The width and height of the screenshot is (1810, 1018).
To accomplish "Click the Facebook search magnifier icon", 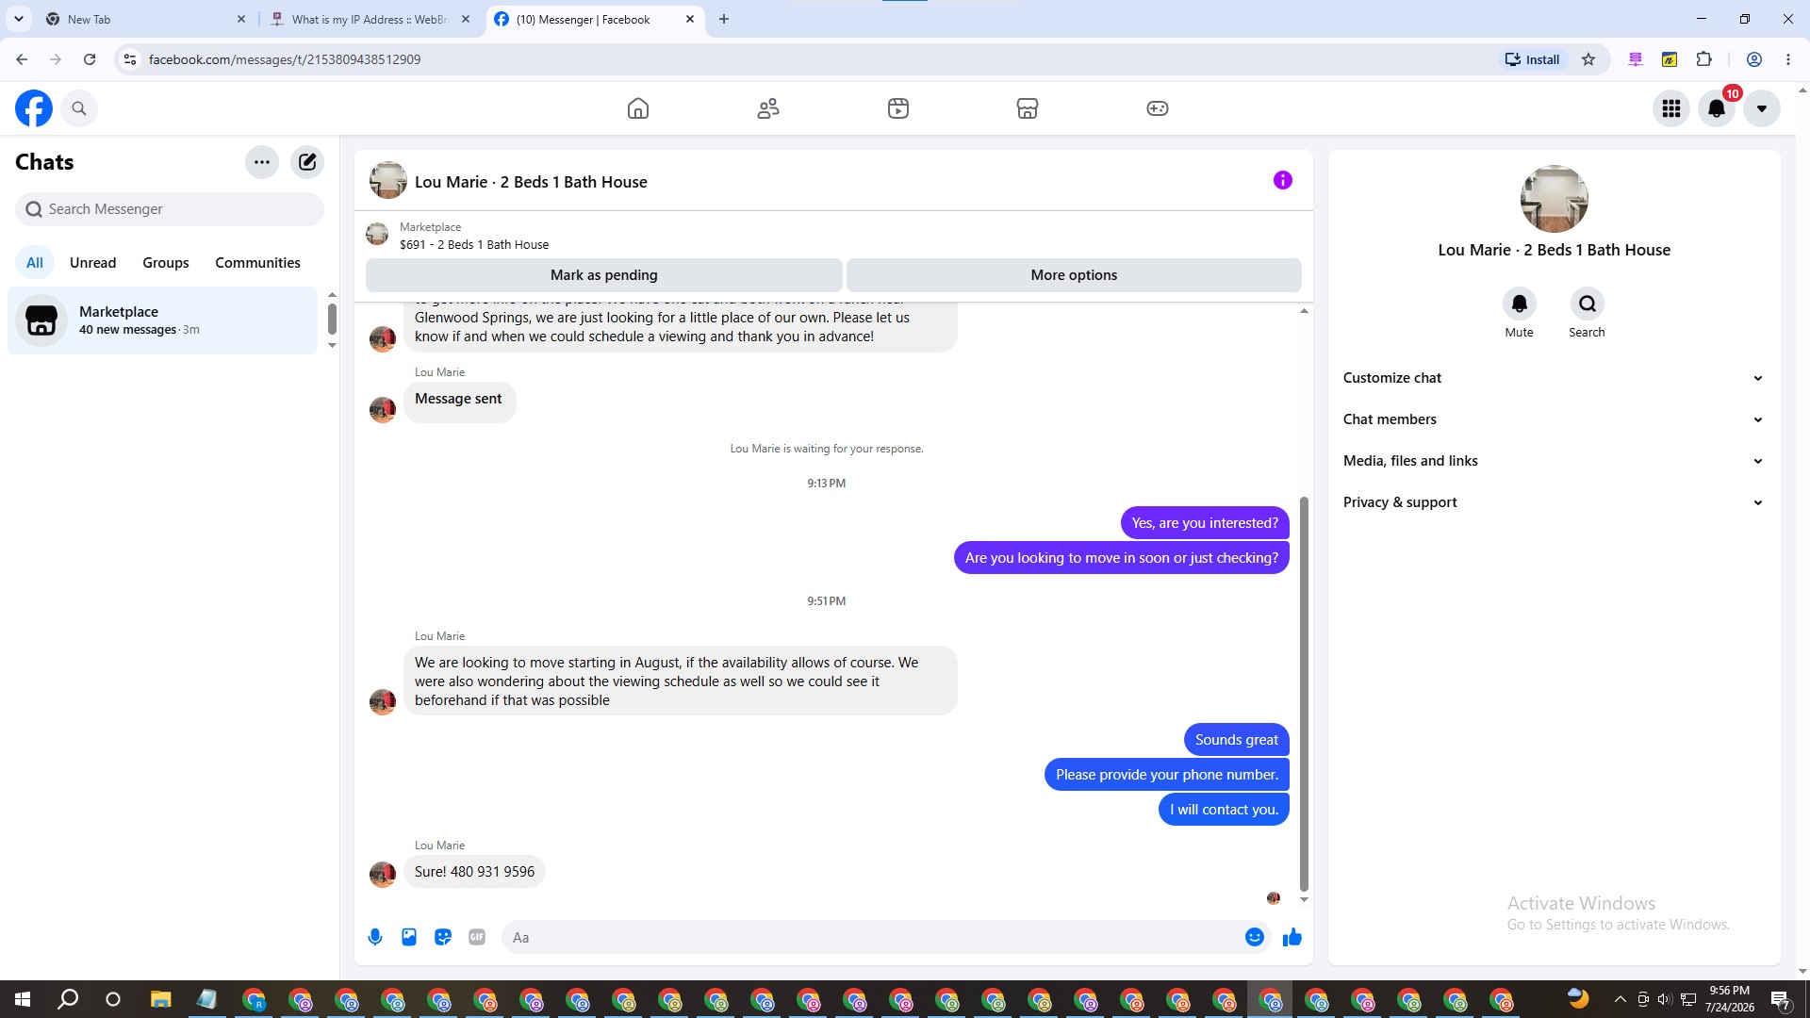I will pos(79,108).
